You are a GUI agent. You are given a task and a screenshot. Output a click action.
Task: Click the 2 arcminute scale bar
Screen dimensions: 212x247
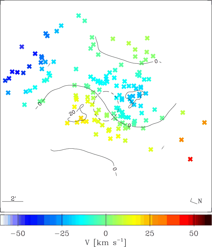13,201
